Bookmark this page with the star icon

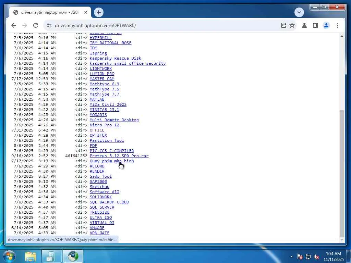click(292, 25)
